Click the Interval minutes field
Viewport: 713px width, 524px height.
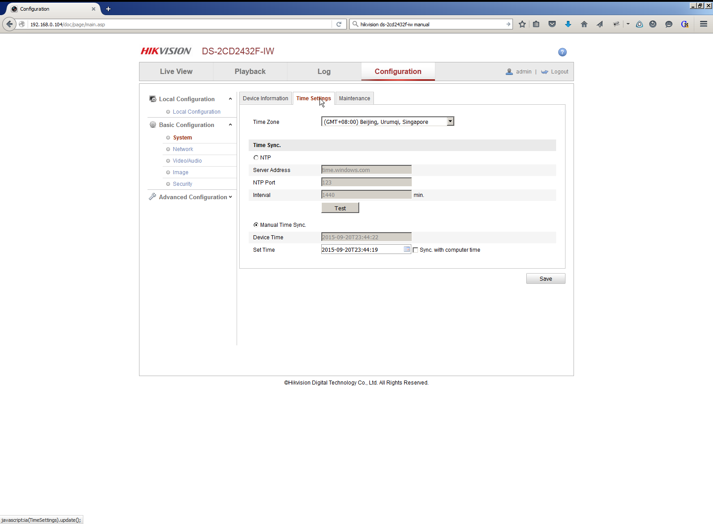point(366,195)
